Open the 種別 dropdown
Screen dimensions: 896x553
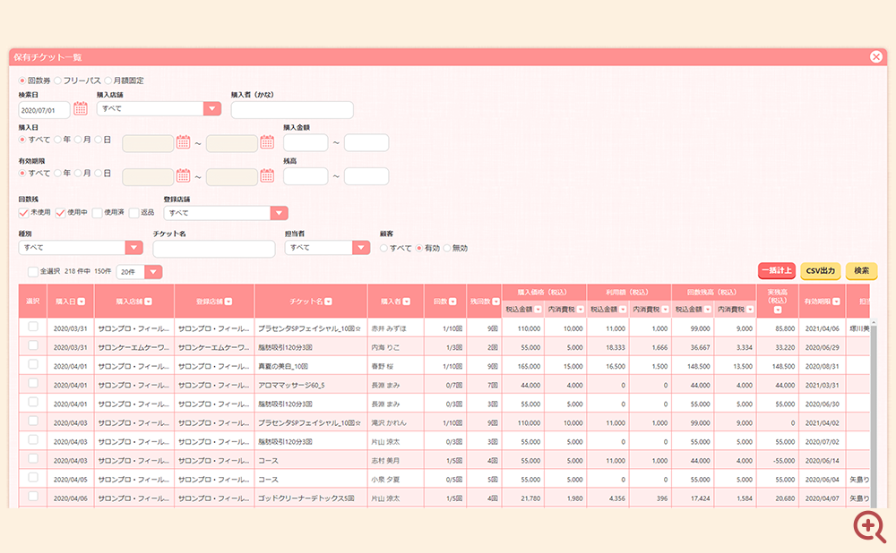(x=81, y=248)
